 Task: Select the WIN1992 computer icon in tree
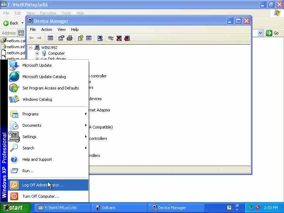coord(37,48)
